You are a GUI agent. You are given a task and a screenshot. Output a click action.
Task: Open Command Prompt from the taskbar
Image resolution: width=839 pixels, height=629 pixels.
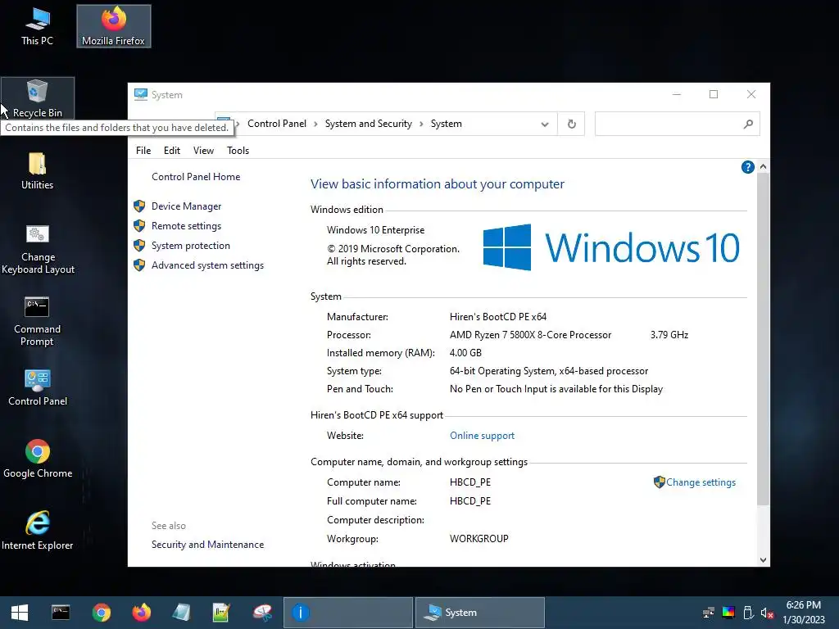[x=61, y=613]
